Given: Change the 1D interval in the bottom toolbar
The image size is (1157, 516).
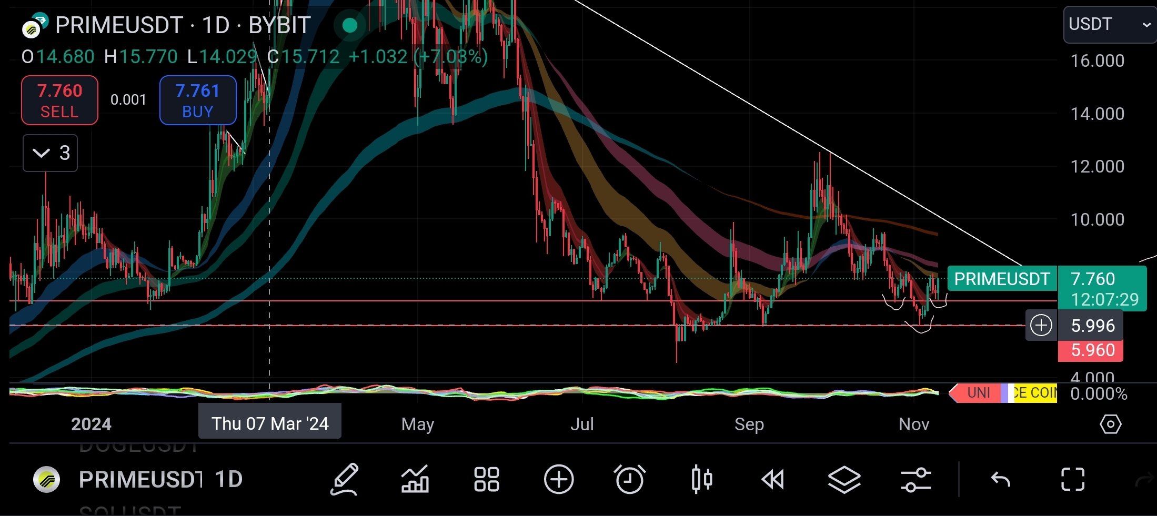Looking at the screenshot, I should point(229,479).
